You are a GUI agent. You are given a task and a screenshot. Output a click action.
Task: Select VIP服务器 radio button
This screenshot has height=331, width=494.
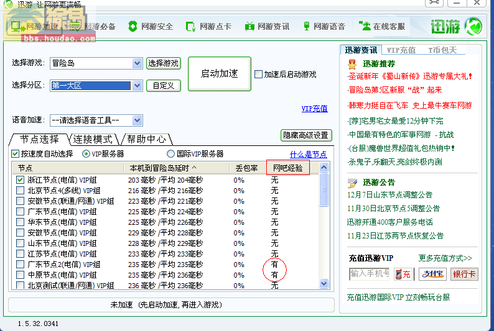coord(86,154)
